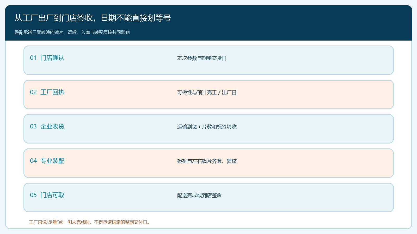Click the description 运输到货 + 片数和标签验收

pyautogui.click(x=207, y=127)
